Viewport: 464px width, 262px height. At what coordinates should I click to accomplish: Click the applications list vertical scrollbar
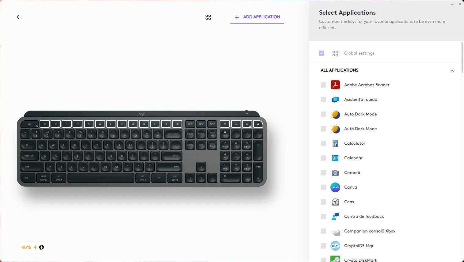(x=462, y=57)
